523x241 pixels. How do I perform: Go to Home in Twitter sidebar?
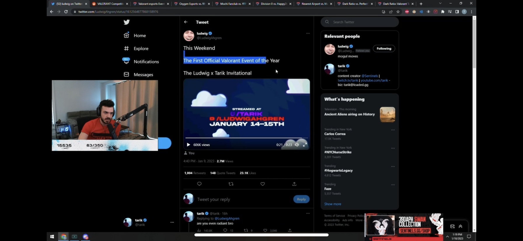tap(135, 35)
